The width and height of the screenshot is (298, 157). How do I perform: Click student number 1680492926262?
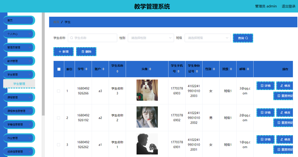pyautogui.click(x=83, y=145)
